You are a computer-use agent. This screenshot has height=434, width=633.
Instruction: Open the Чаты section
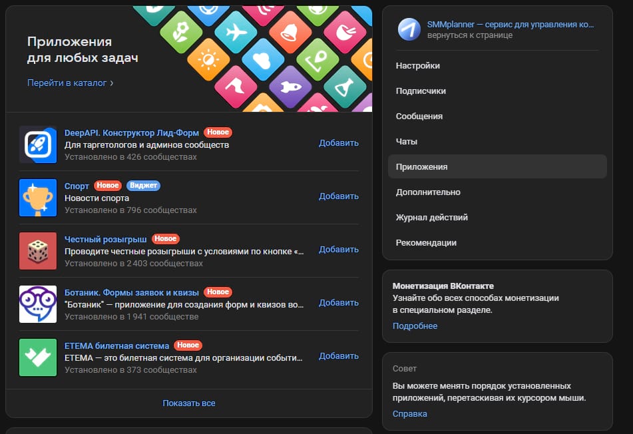point(408,141)
